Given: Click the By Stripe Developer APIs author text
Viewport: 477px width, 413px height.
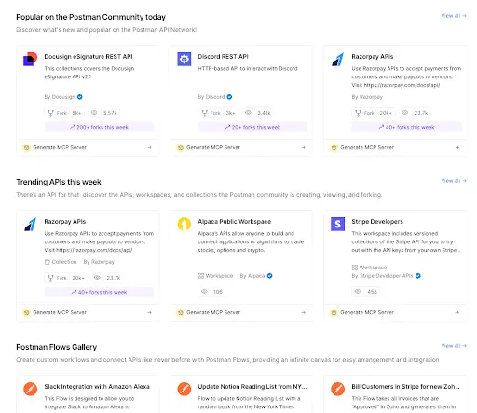Looking at the screenshot, I should coord(382,276).
